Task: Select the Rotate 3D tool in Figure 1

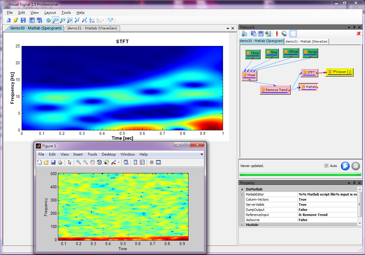Action: click(99, 162)
